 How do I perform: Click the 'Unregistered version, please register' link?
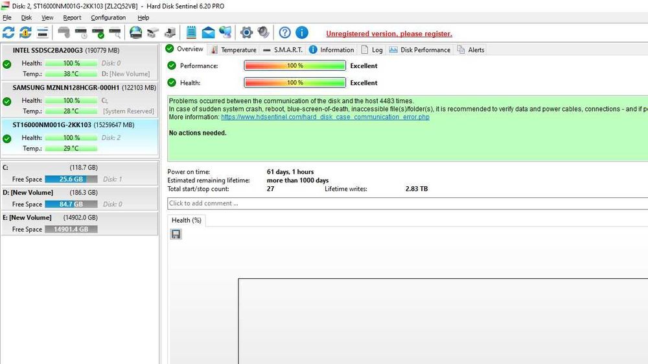click(x=389, y=34)
